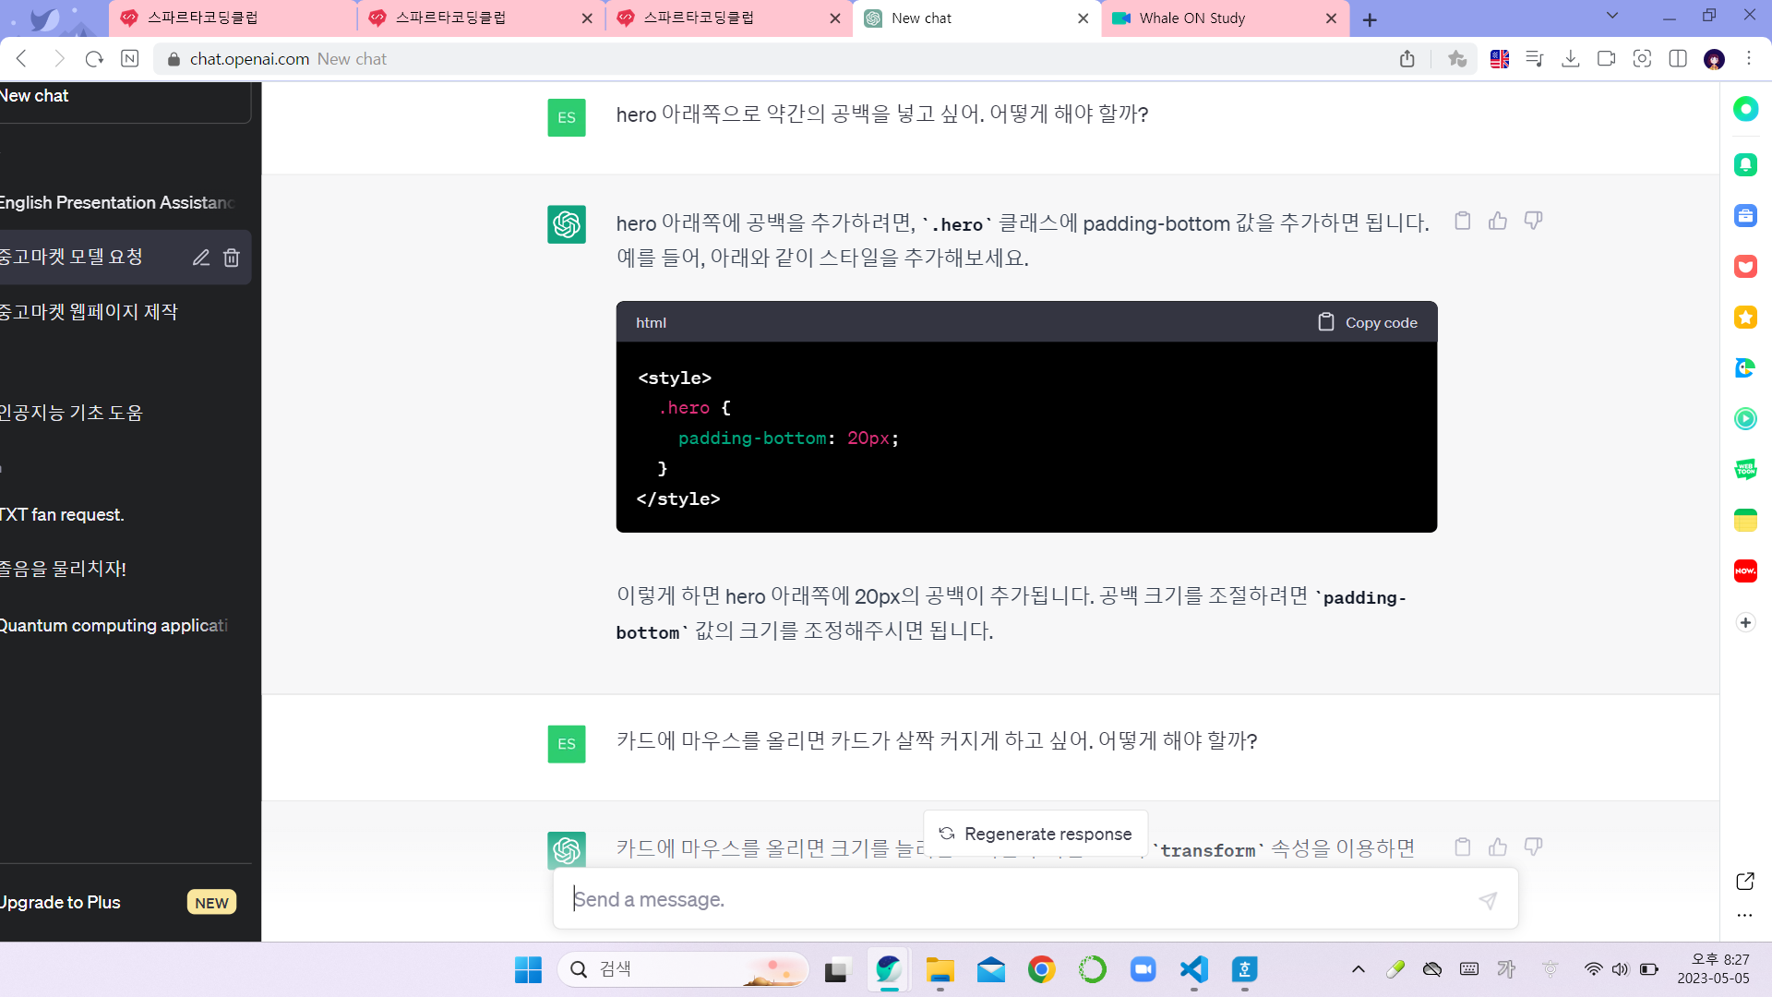Copy the first assistant response to clipboard
The height and width of the screenshot is (997, 1772).
pyautogui.click(x=1463, y=221)
